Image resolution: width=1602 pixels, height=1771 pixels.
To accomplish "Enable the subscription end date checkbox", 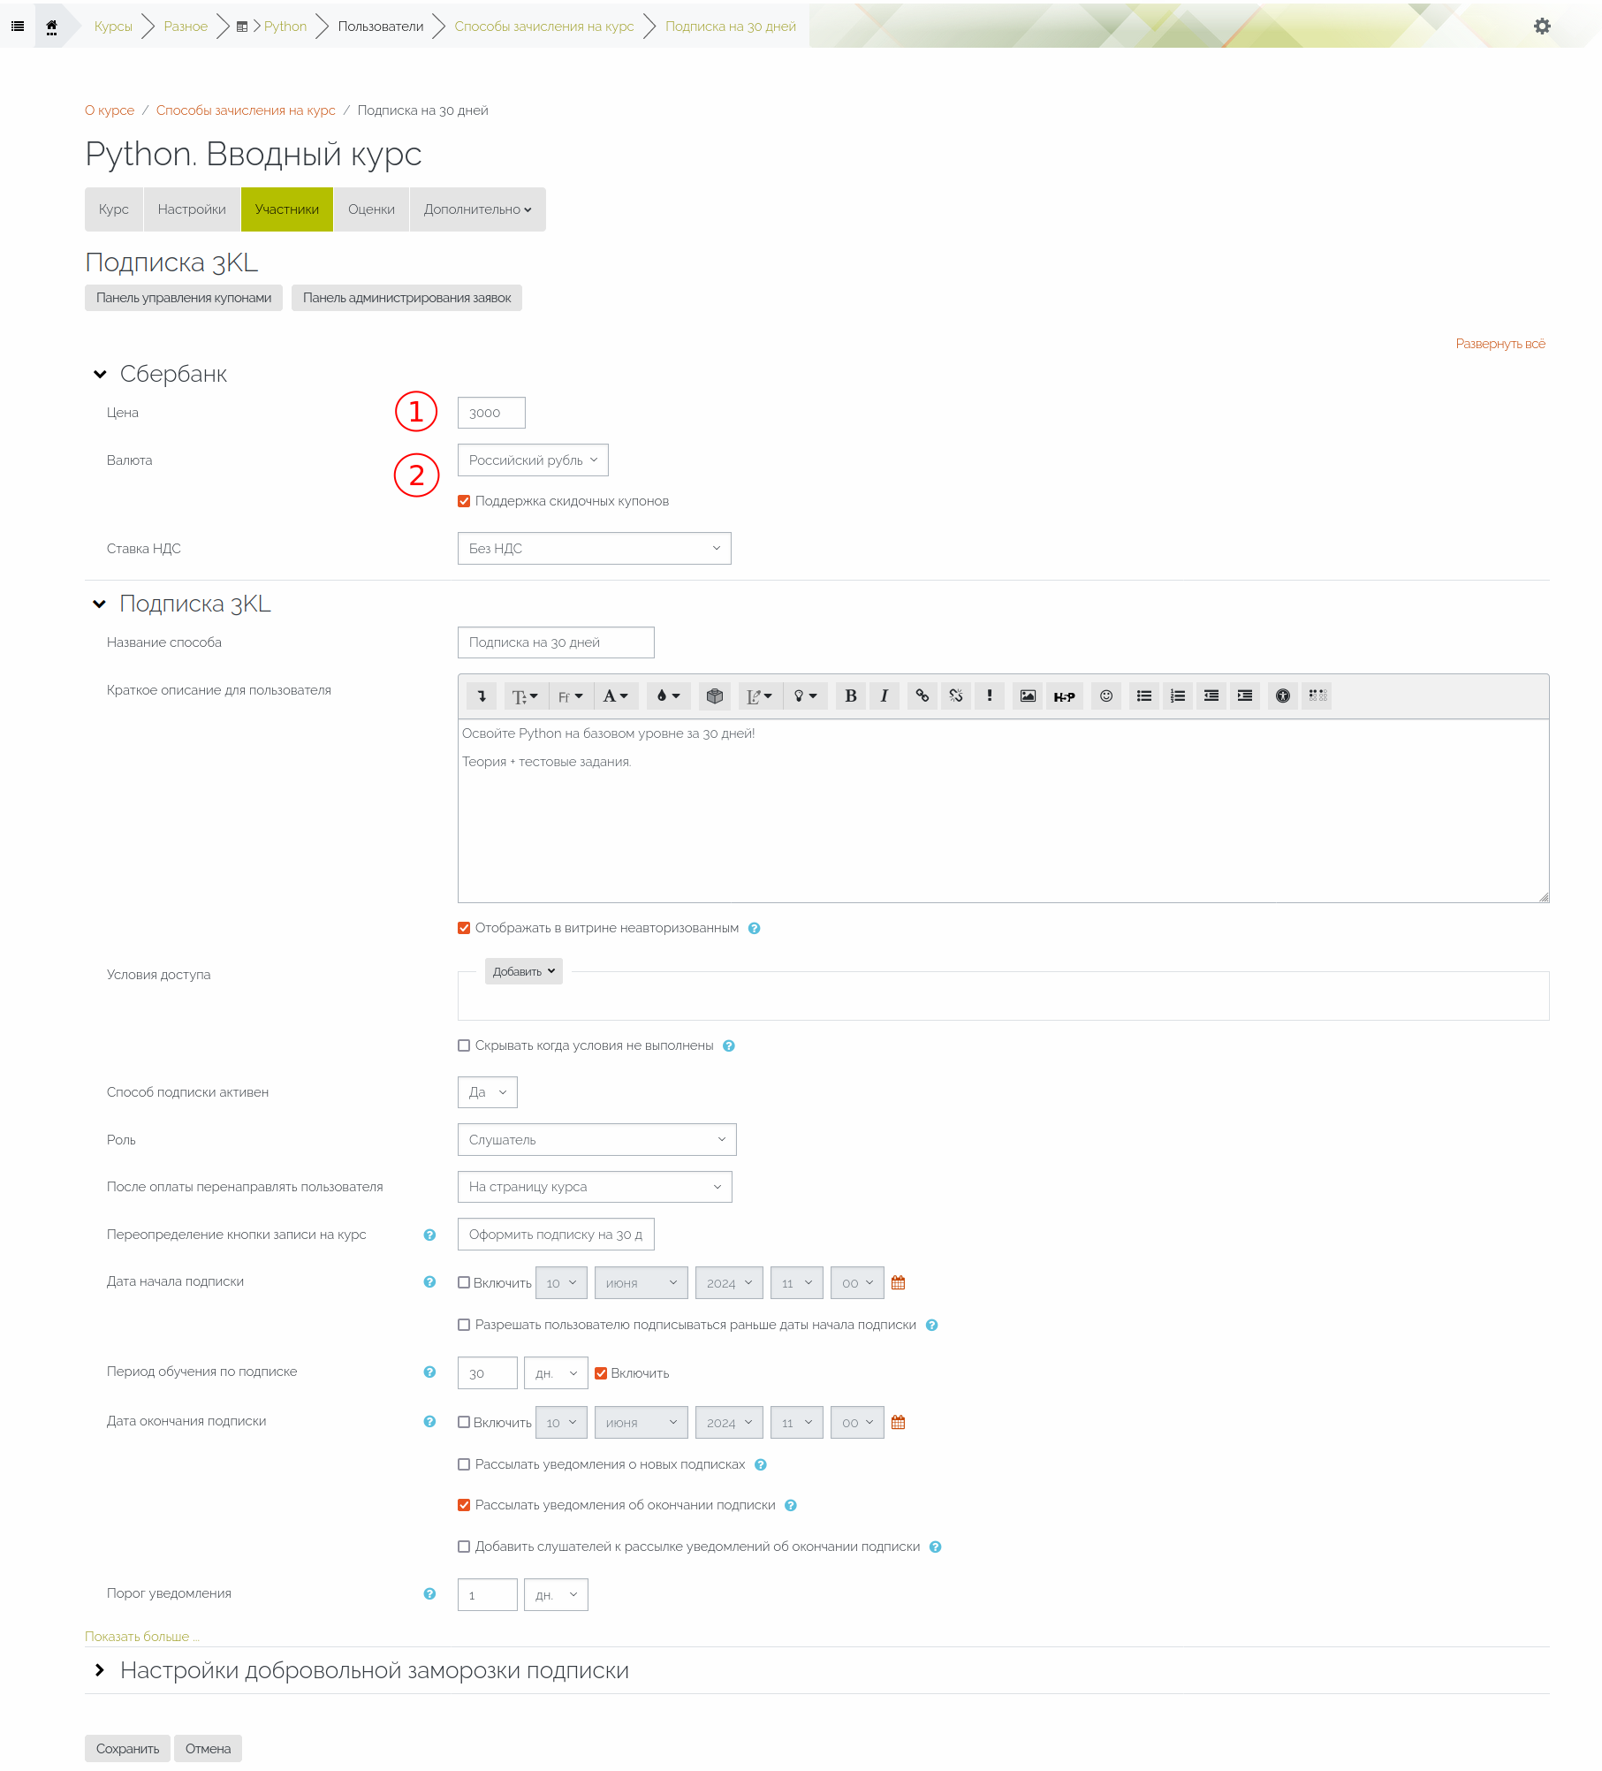I will (464, 1422).
